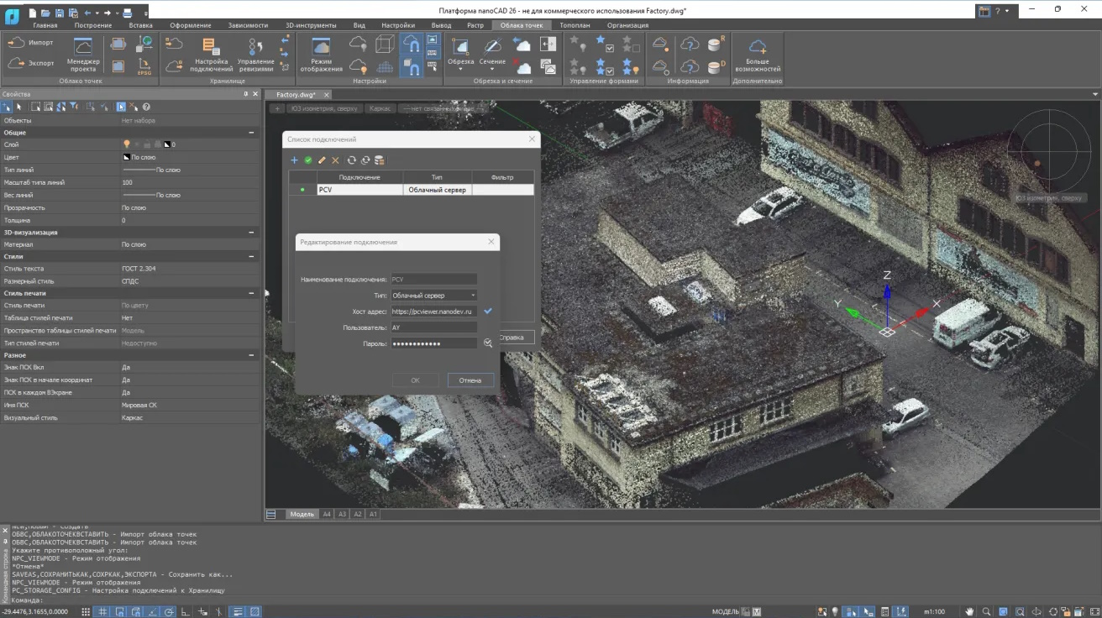
Task: Collapse the Стили properties section
Action: pos(251,257)
